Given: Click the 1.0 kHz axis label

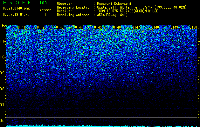Looking at the screenshot, I should pyautogui.click(x=3, y=57).
